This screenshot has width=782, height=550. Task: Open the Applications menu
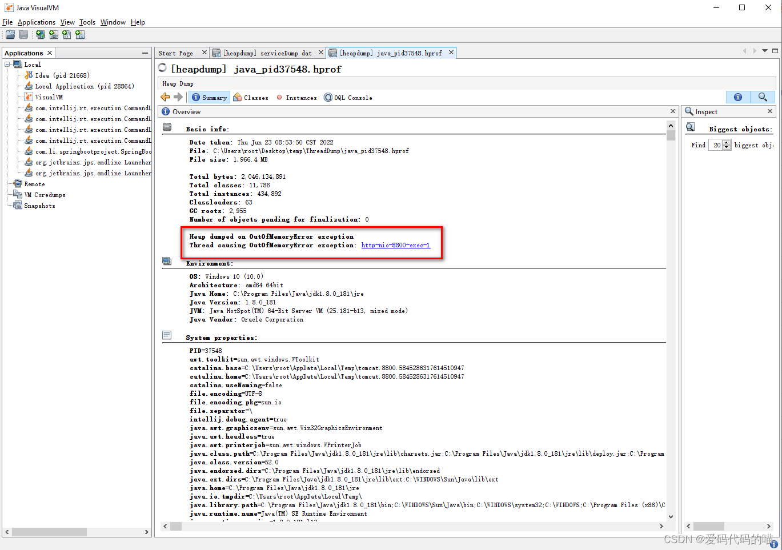tap(37, 22)
